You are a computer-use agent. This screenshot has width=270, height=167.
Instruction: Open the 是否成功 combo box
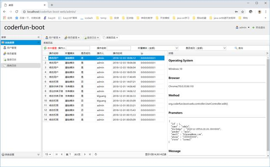coord(211,48)
